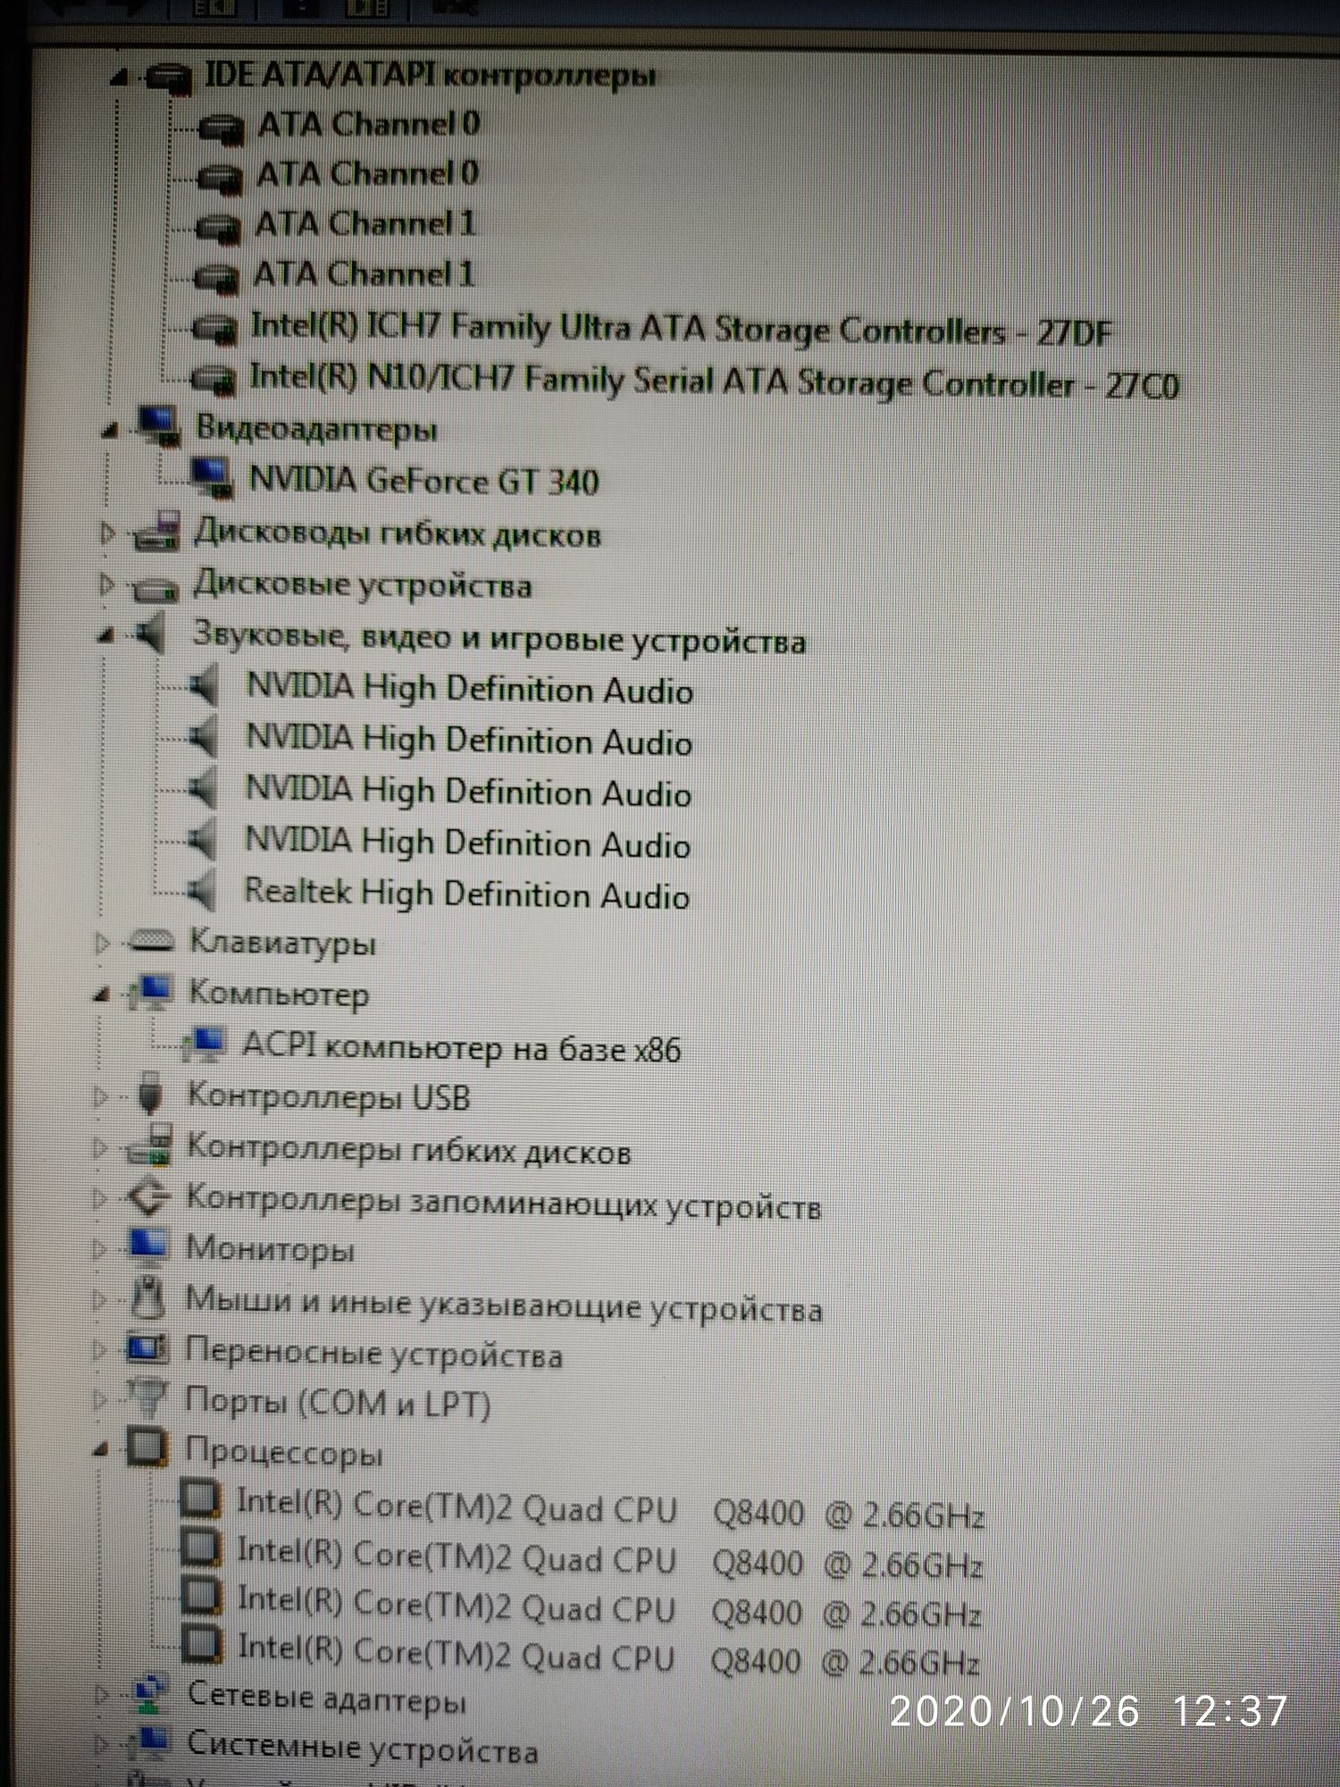Viewport: 1340px width, 1787px height.
Task: Click the Клавиатуры keyboard icon
Action: pyautogui.click(x=150, y=940)
